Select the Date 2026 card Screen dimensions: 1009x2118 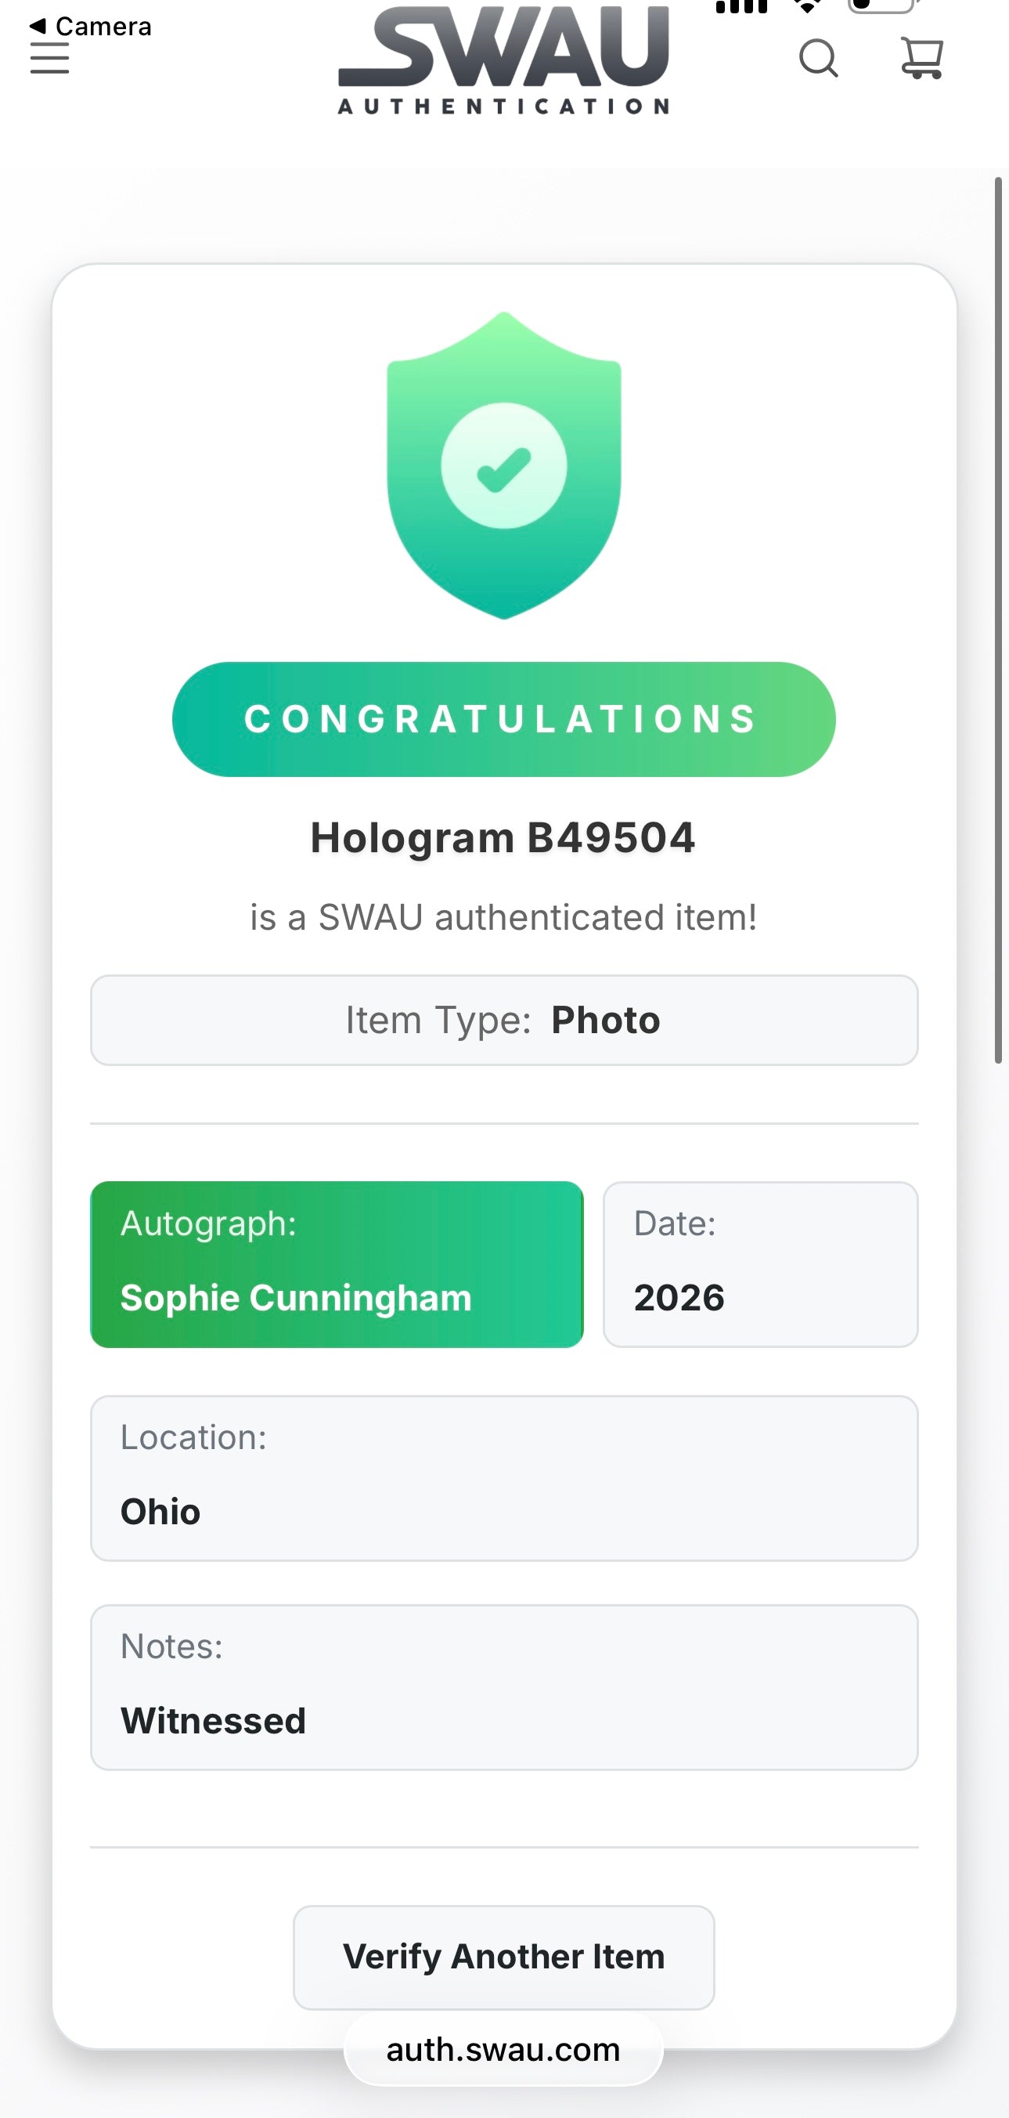pos(761,1264)
